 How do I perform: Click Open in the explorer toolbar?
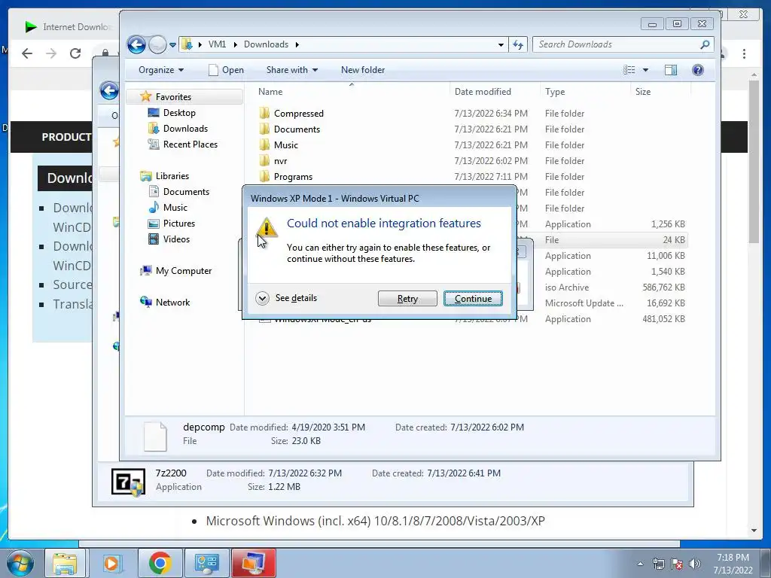(x=226, y=70)
